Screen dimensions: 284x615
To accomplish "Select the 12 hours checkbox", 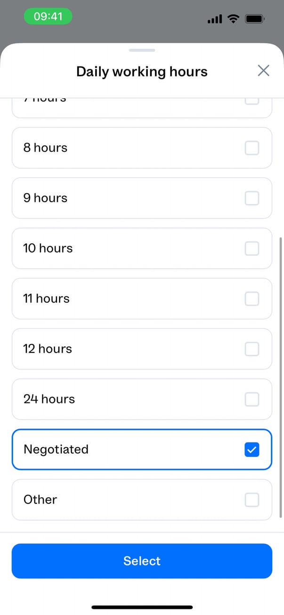I will (252, 349).
